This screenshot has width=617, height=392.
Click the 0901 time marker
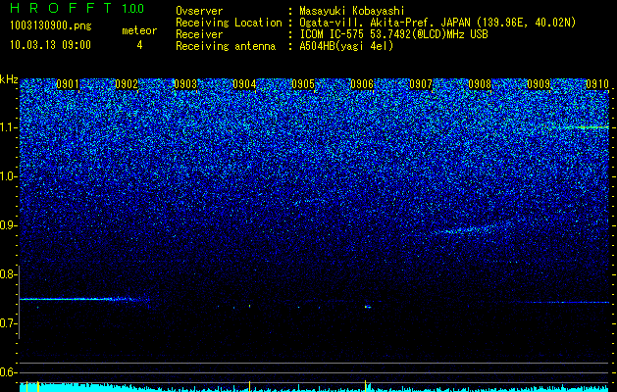[68, 84]
